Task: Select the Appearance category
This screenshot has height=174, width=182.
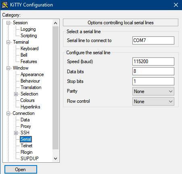Action: pyautogui.click(x=32, y=74)
